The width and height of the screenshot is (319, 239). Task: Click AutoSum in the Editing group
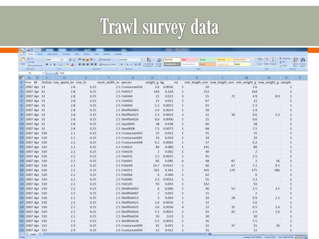coord(286,58)
